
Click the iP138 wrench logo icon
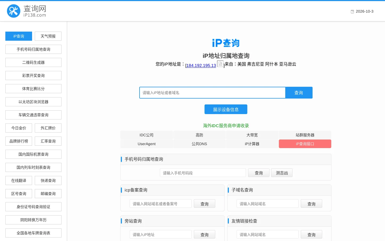point(14,11)
